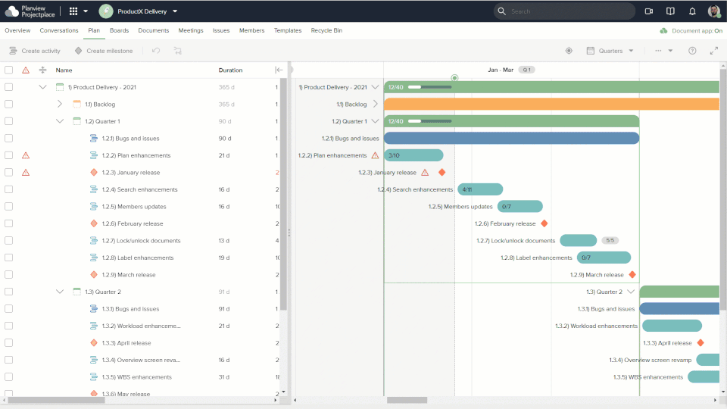Click the help question mark icon
Image resolution: width=727 pixels, height=409 pixels.
(x=692, y=51)
